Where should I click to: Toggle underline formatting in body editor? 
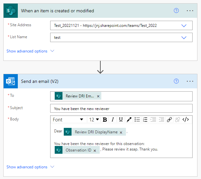[x=121, y=119]
